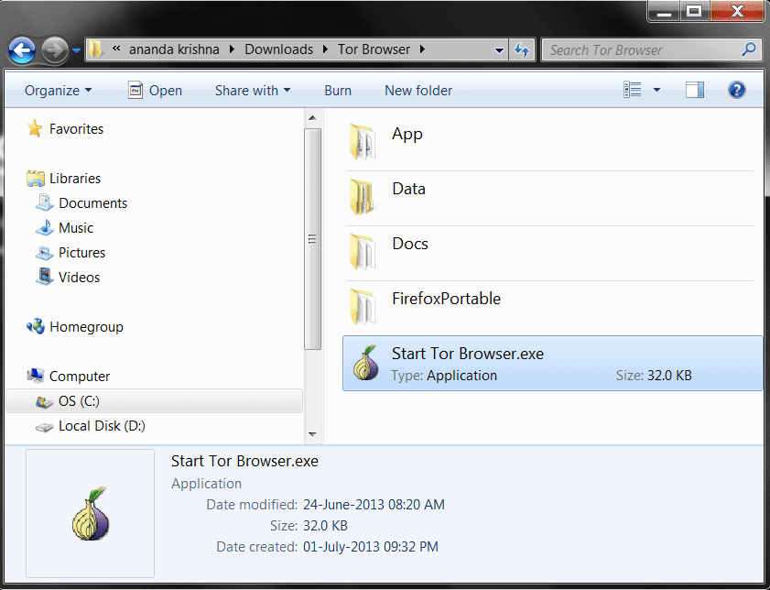Click the Music note library icon
The image size is (770, 590).
pos(44,227)
